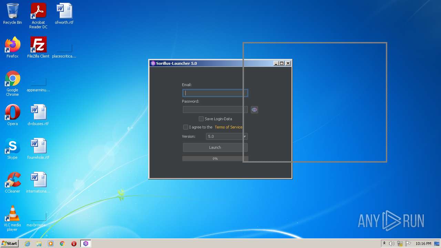Focus the Password input field
Screen dimensions: 441x248
point(215,110)
